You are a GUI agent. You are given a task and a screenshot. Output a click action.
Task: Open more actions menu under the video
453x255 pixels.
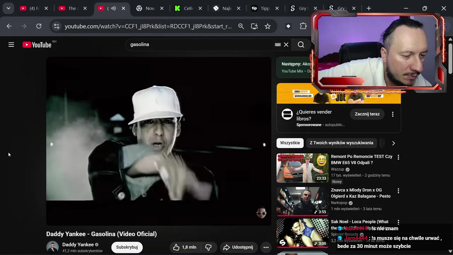[266, 247]
